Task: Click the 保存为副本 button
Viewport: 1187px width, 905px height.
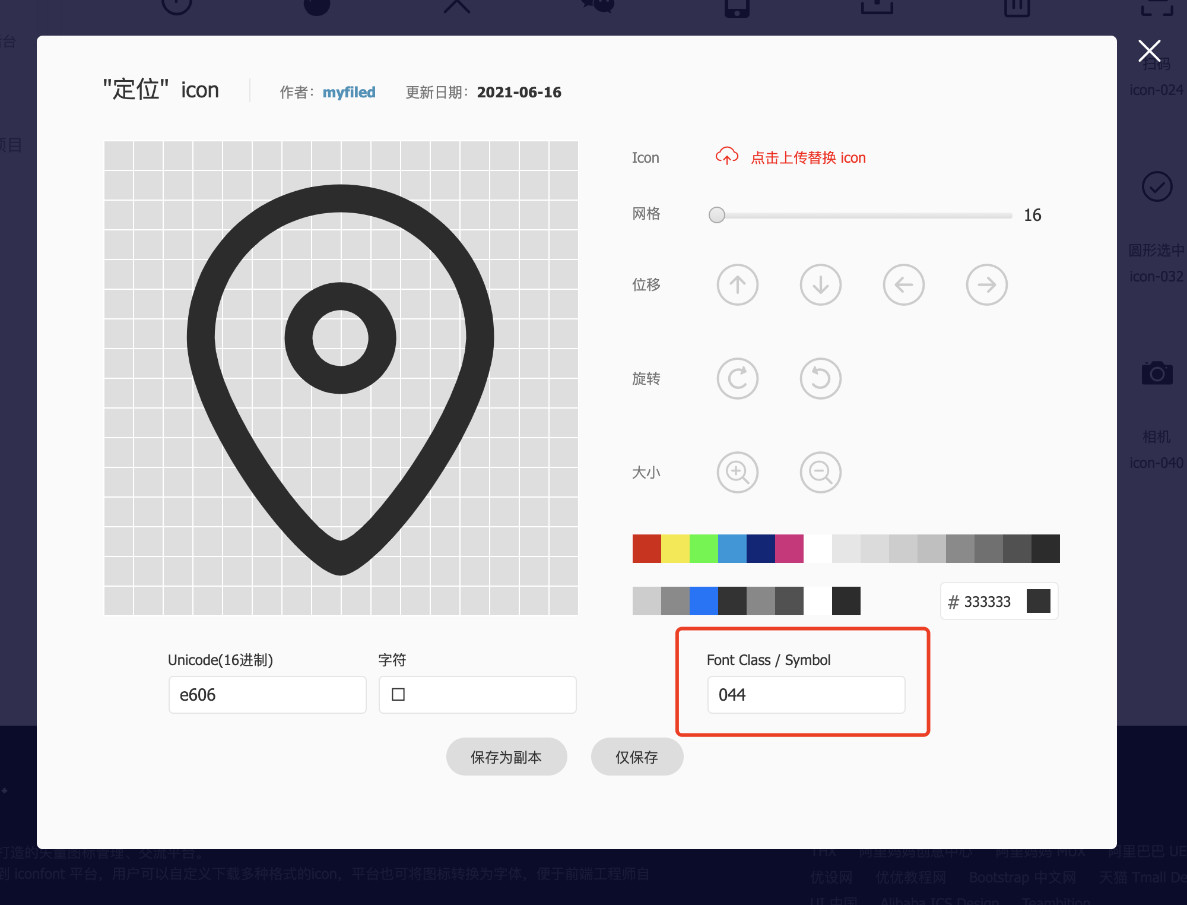Action: pos(506,757)
